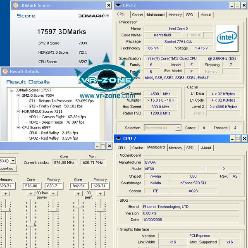Click the Result Details window orange icon
Viewport: 248px width, 248px height.
pyautogui.click(x=5, y=72)
